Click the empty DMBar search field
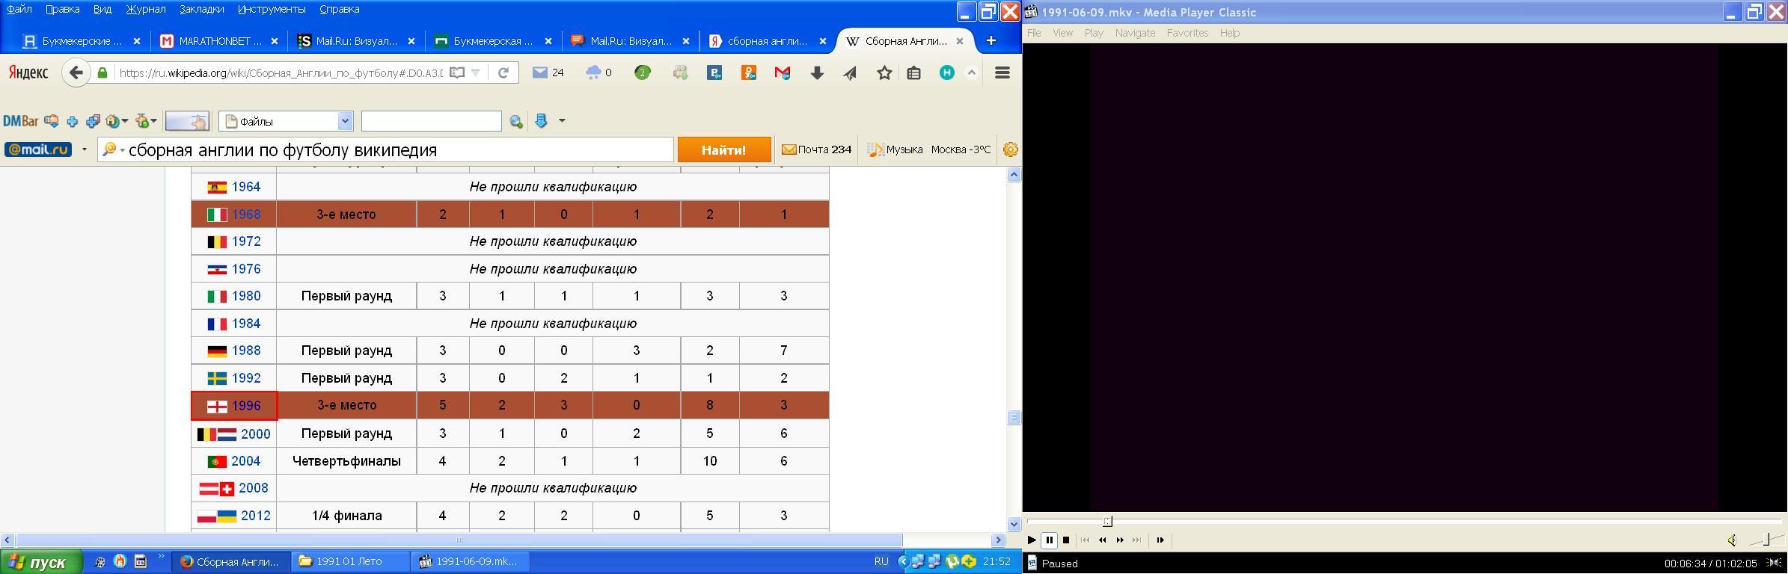1788x574 pixels. (x=431, y=121)
